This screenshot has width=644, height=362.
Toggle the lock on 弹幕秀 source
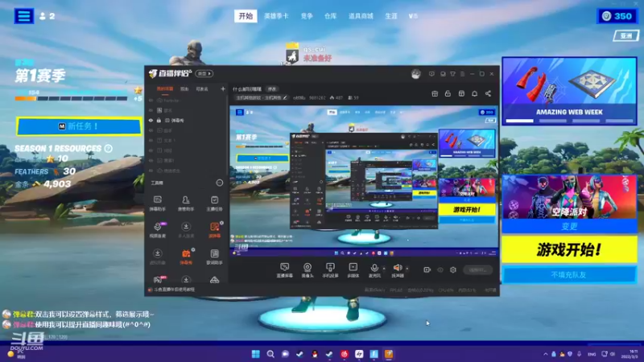click(x=159, y=120)
